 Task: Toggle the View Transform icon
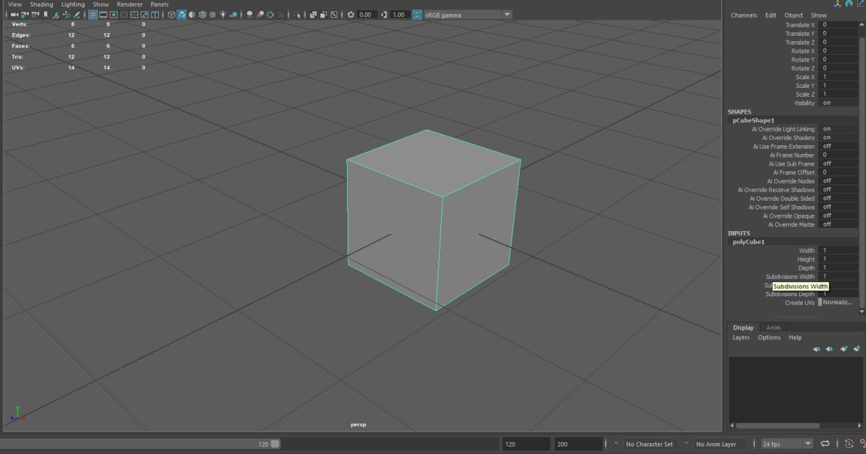coord(417,14)
